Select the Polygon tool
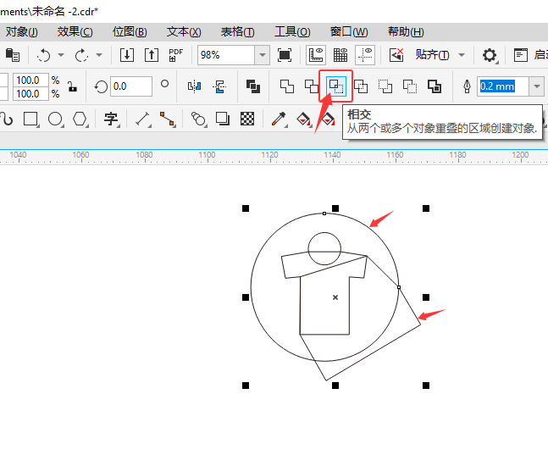Image resolution: width=548 pixels, height=455 pixels. tap(80, 119)
